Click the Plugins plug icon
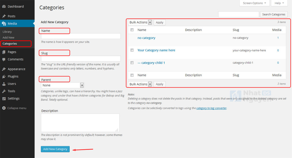 coord(4,76)
